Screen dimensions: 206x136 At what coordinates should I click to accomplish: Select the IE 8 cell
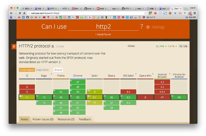coord(27,87)
